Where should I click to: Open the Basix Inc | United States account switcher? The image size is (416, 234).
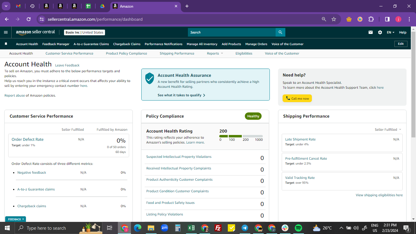(85, 32)
